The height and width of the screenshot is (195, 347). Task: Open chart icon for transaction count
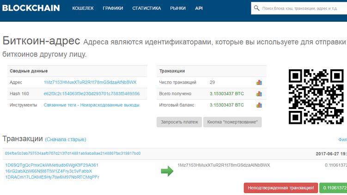click(259, 82)
